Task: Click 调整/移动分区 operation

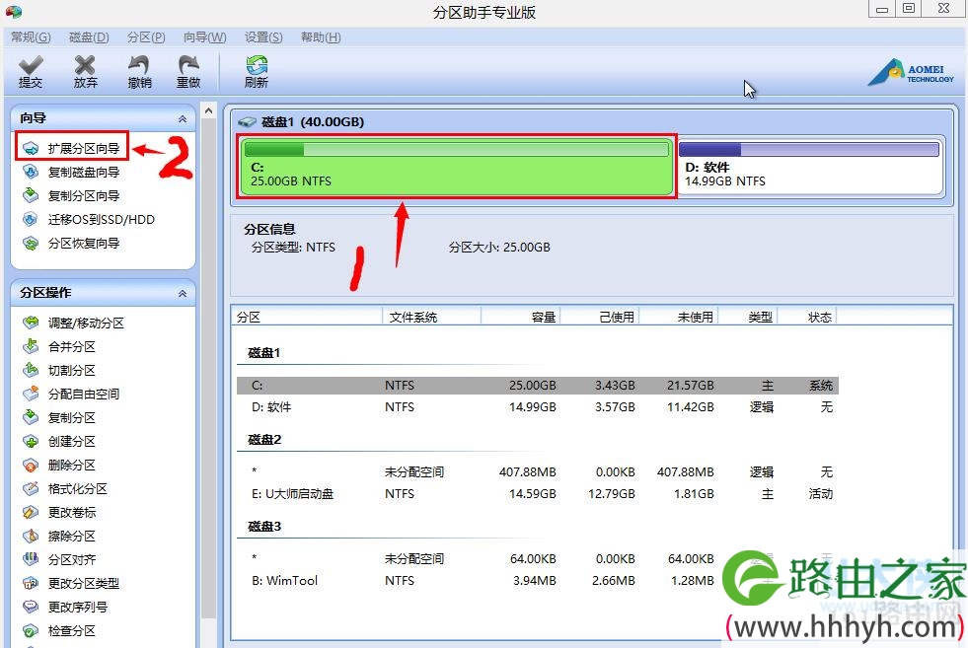Action: pos(86,324)
